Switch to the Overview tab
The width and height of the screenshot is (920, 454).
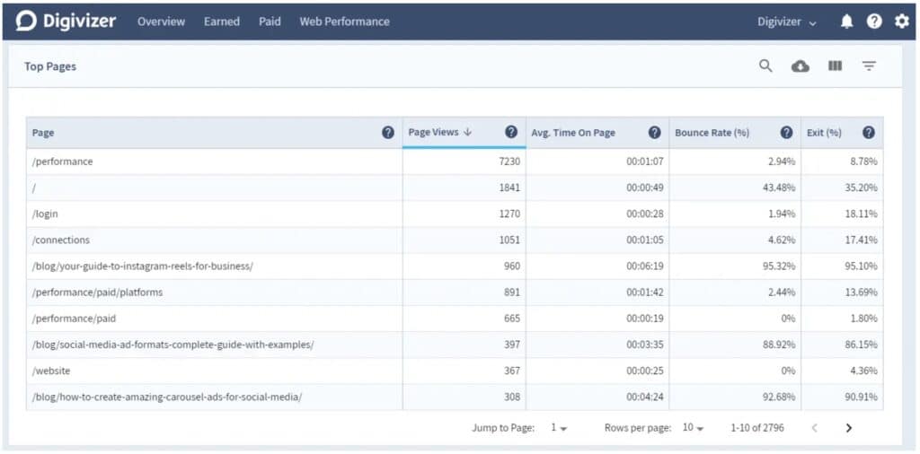161,22
